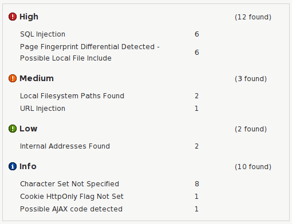
Task: Expand the High severity heading
Action: click(x=29, y=17)
